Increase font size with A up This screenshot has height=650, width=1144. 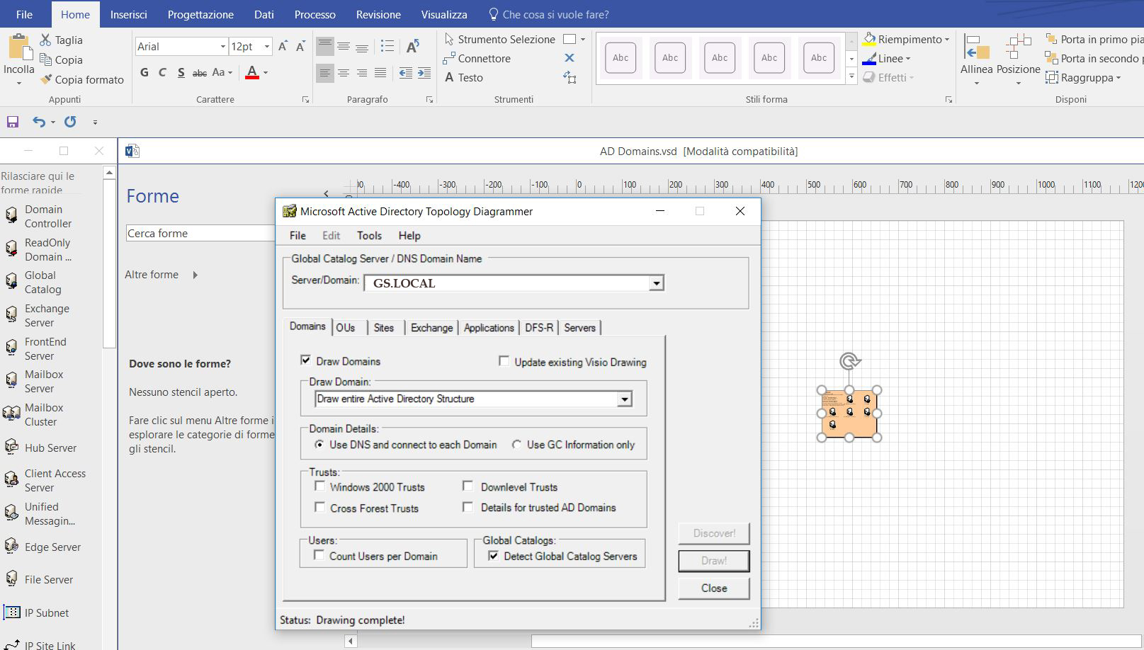click(x=283, y=46)
